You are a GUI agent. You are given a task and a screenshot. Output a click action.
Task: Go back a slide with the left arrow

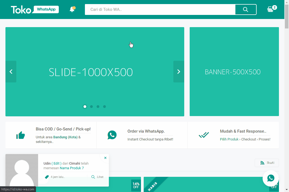coord(11,72)
